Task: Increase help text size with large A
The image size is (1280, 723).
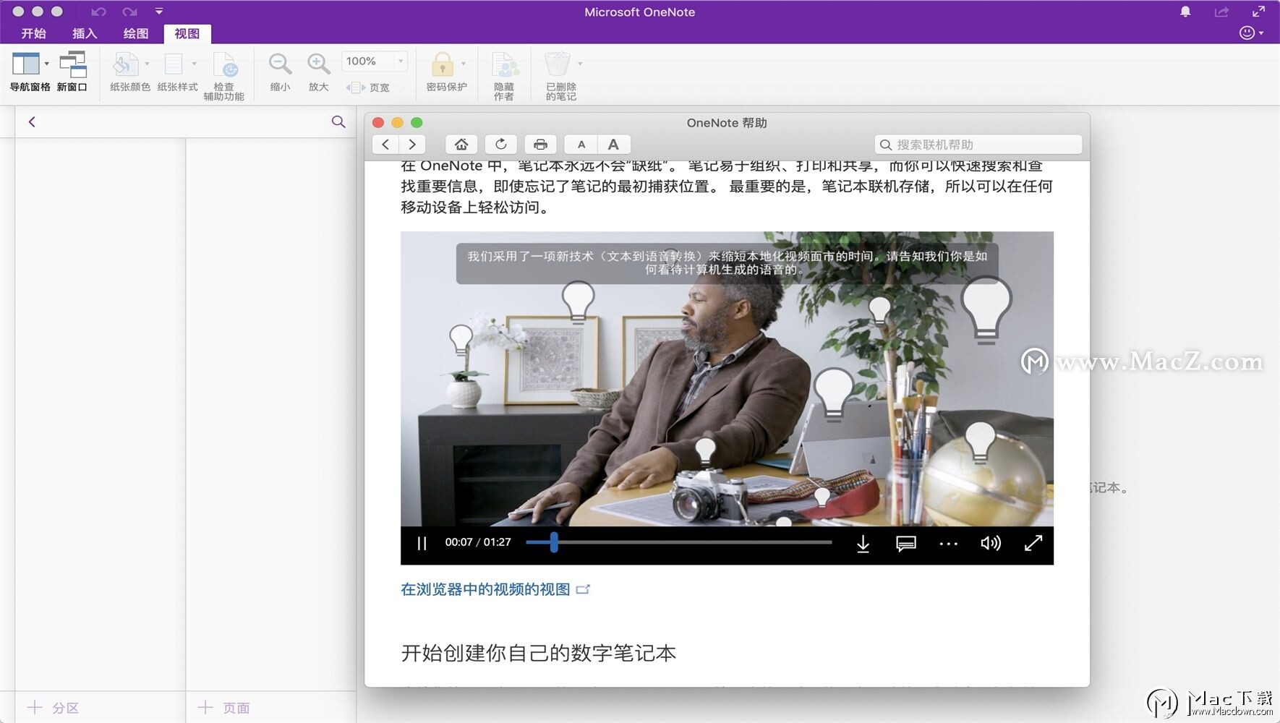Action: [x=613, y=145]
